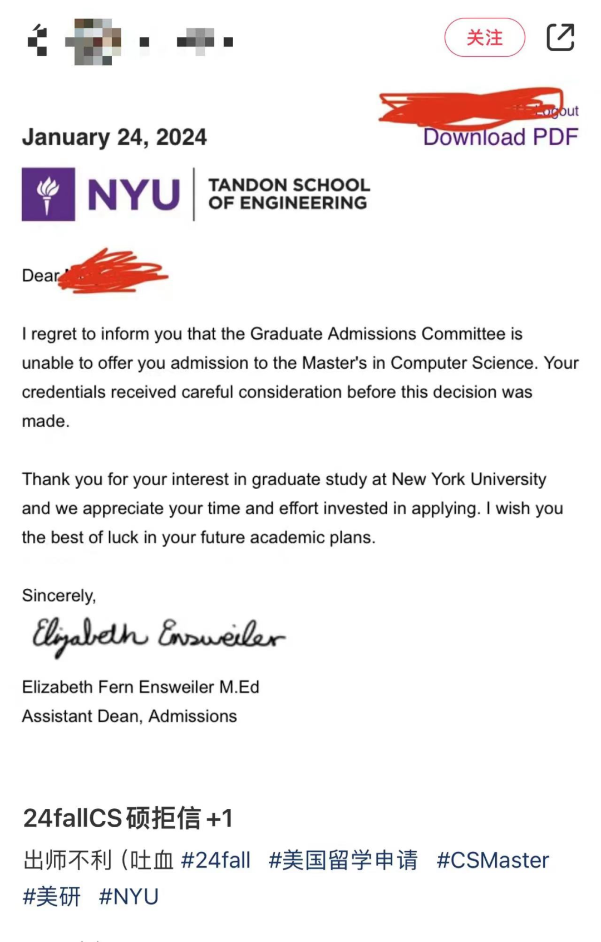Open the #CSMaster hashtag
The image size is (601, 942).
492,860
